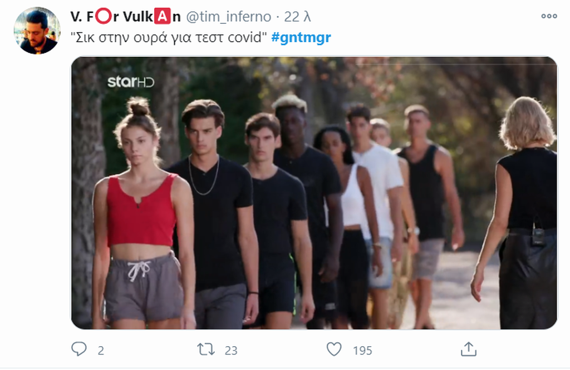Image resolution: width=570 pixels, height=370 pixels.
Task: Click the display name V. For Vulkan
Action: point(125,17)
